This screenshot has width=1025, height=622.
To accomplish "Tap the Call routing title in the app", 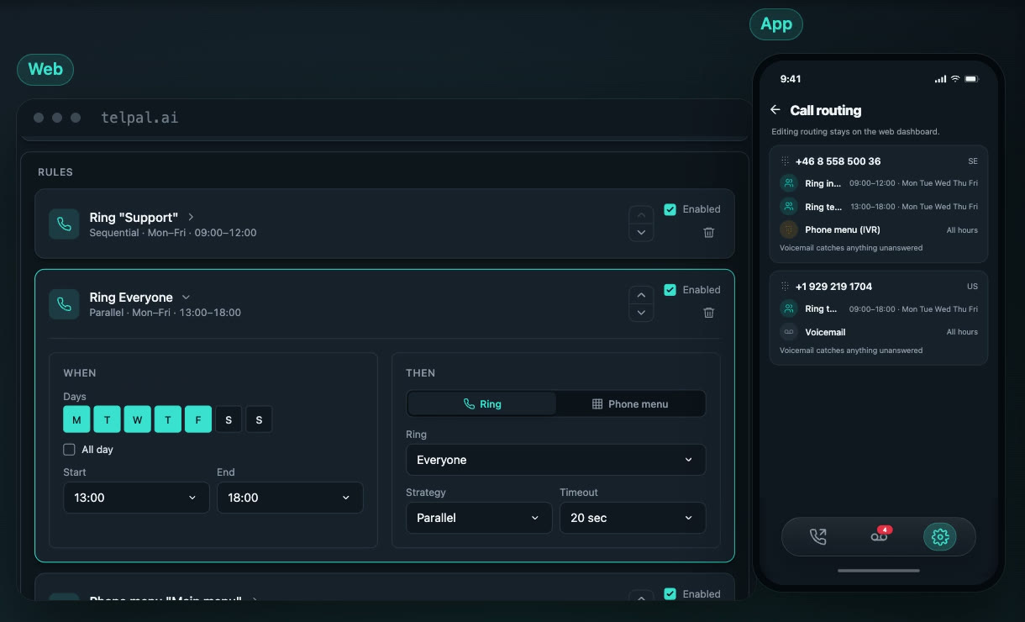I will [x=826, y=110].
